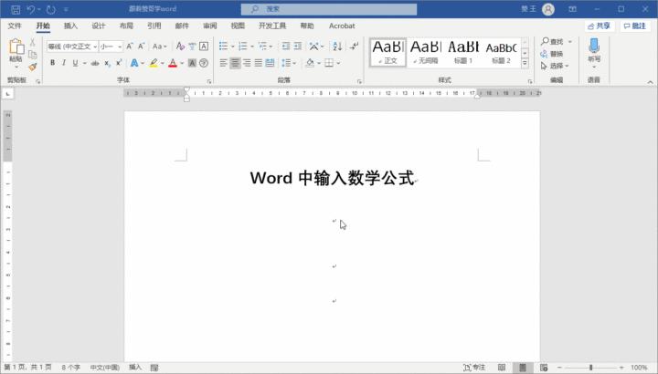
Task: Toggle italic formatting
Action: coord(64,63)
